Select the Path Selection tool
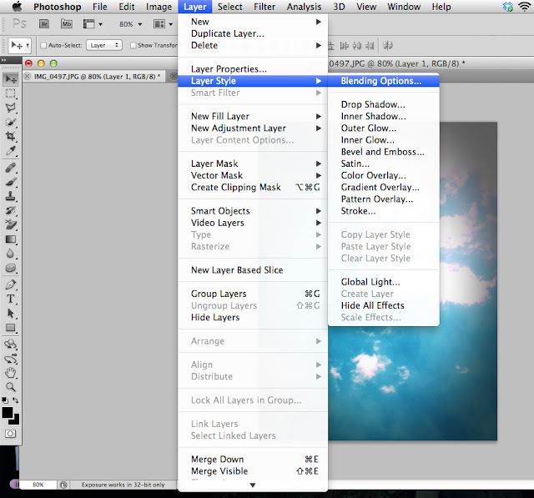This screenshot has height=498, width=534. 11,313
